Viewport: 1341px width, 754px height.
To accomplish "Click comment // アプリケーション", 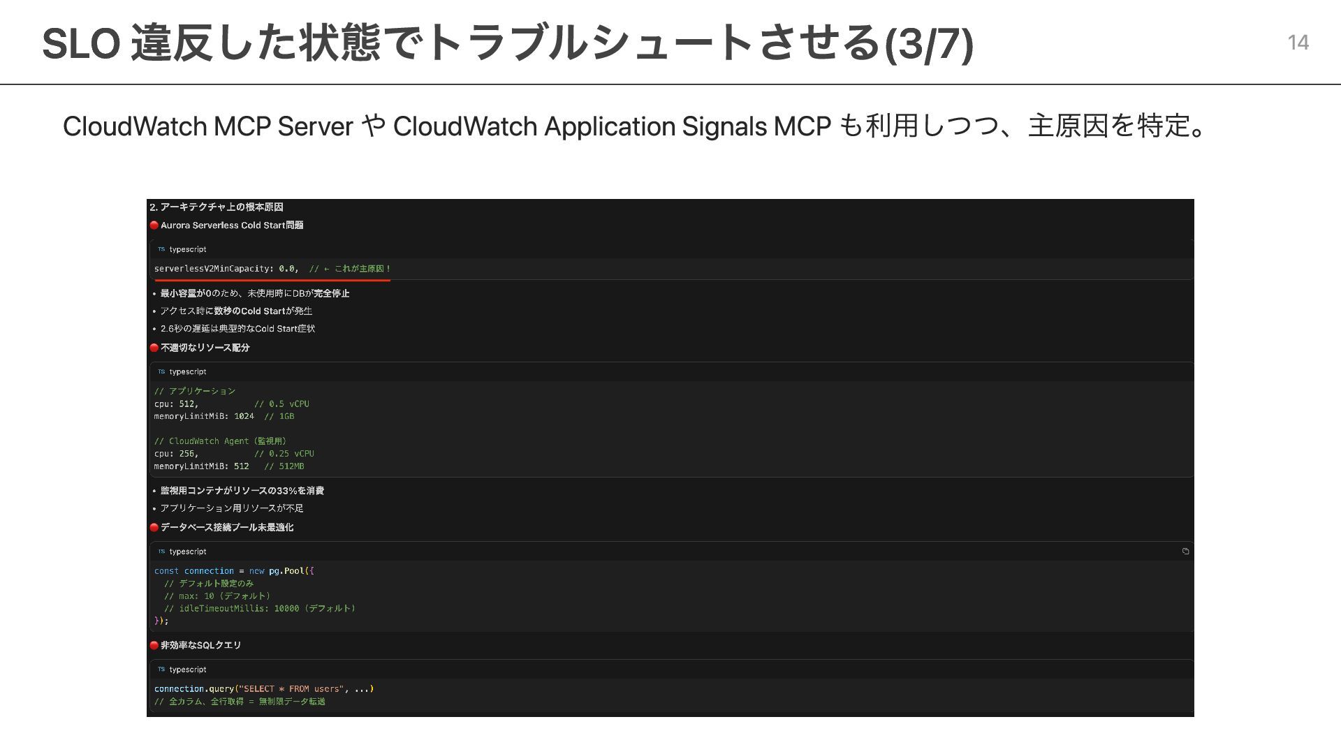I will pyautogui.click(x=195, y=391).
